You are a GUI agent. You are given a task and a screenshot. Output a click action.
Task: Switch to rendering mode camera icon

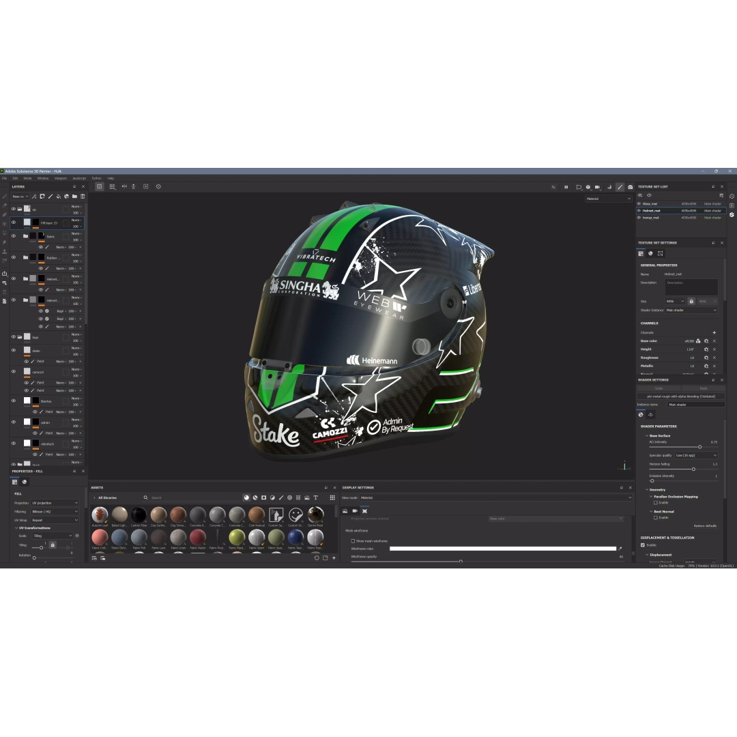631,187
